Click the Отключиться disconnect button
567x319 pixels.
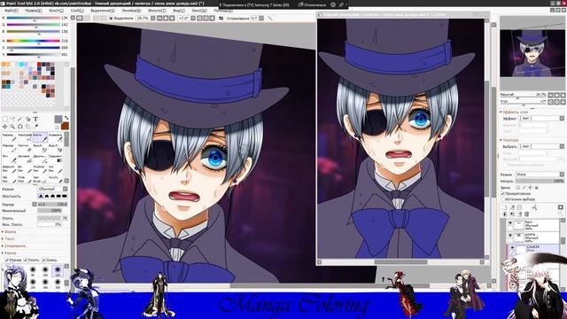[312, 4]
